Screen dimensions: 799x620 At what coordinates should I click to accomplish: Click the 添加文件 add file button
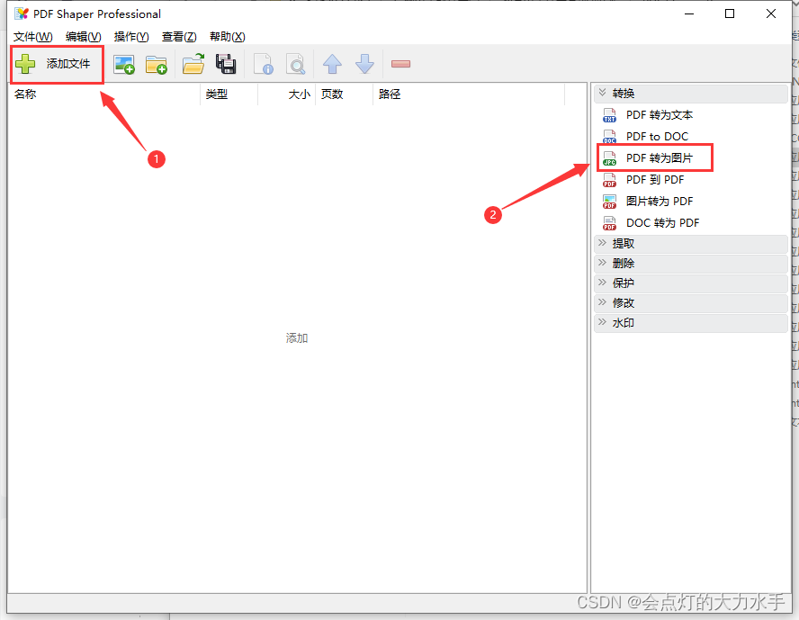click(x=57, y=64)
